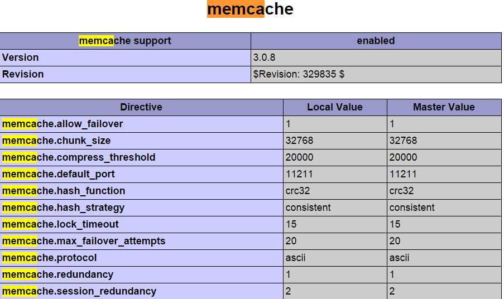Select the memcache.chunk_size directive name
Screen dimensions: 504x299
coord(56,141)
